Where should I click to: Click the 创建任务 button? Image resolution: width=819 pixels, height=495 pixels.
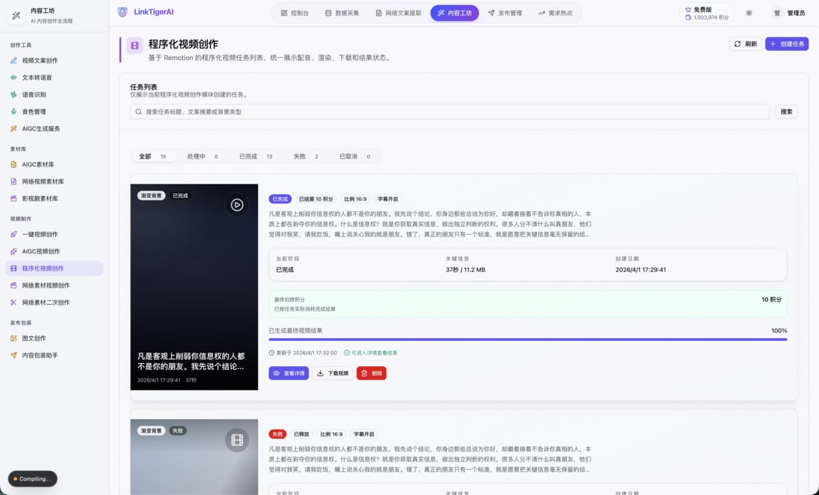tap(786, 44)
